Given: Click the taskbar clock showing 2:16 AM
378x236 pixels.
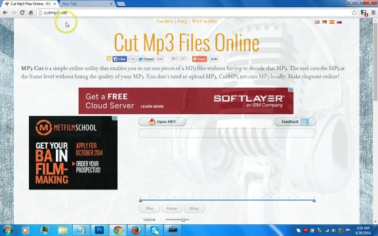Looking at the screenshot, I should pos(362,231).
